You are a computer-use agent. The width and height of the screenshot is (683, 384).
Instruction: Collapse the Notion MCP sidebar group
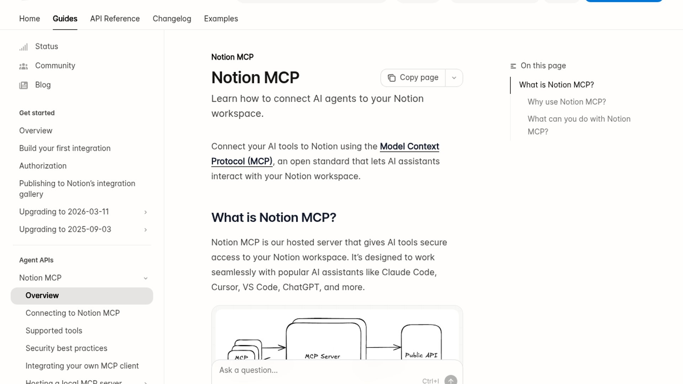click(145, 278)
